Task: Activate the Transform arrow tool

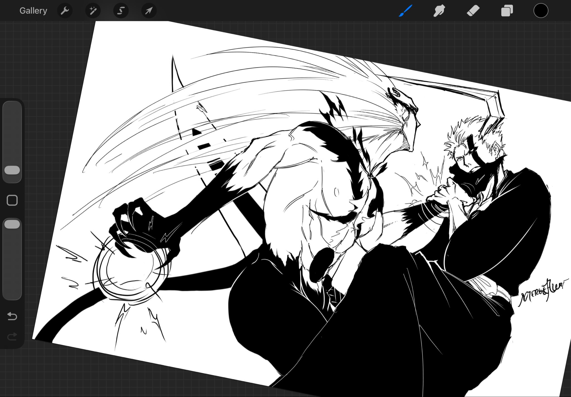Action: point(149,11)
